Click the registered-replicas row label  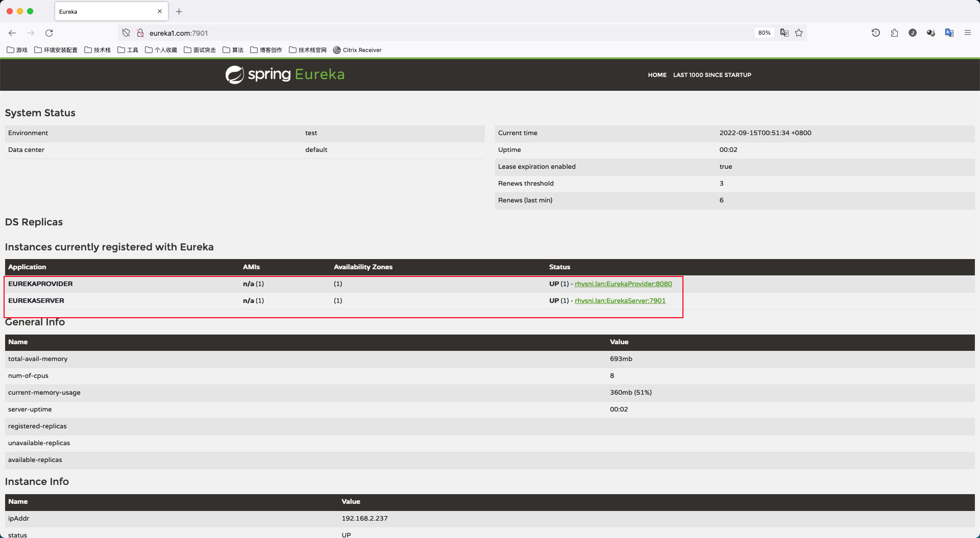click(37, 426)
